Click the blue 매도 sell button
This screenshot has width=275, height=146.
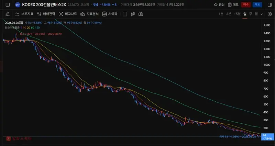point(257,5)
